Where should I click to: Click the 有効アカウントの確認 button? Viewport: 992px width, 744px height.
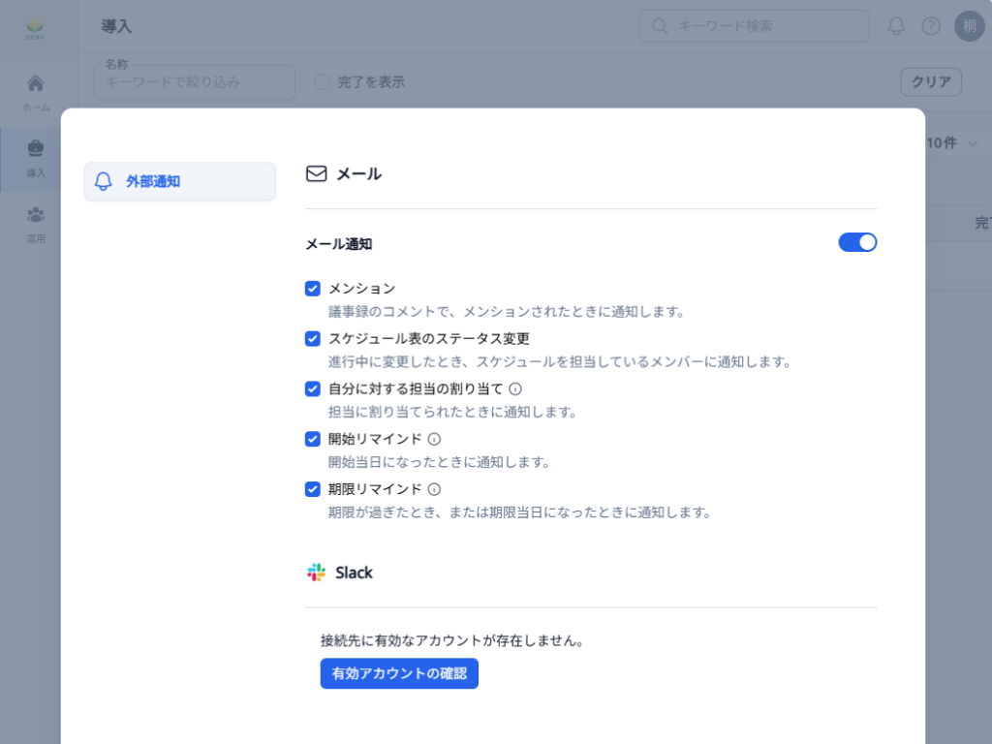tap(399, 673)
